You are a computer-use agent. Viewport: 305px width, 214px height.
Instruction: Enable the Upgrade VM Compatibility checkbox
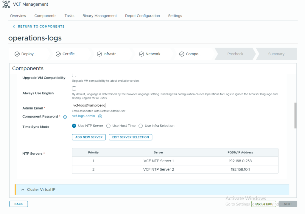[74, 75]
